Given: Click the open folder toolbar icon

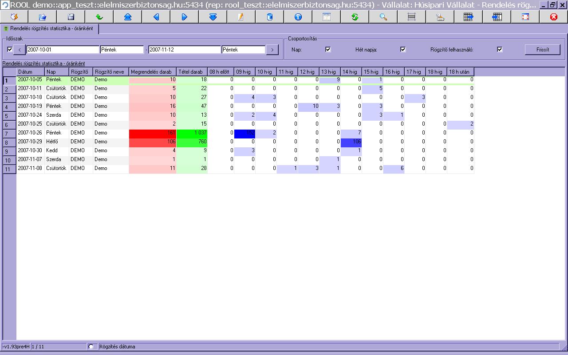Looking at the screenshot, I should (43, 17).
